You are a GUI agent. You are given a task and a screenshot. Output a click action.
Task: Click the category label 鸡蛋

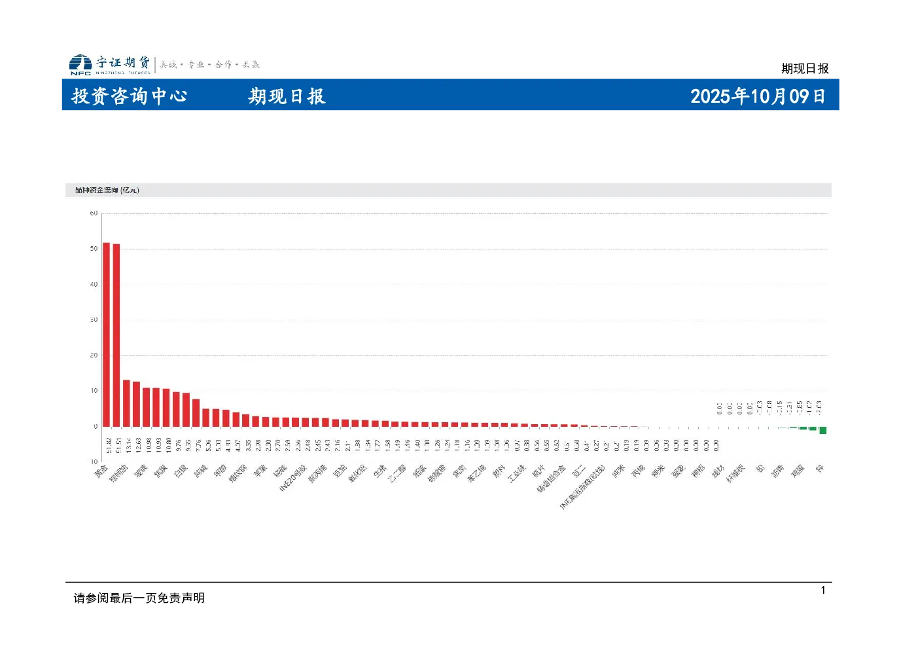pyautogui.click(x=799, y=471)
